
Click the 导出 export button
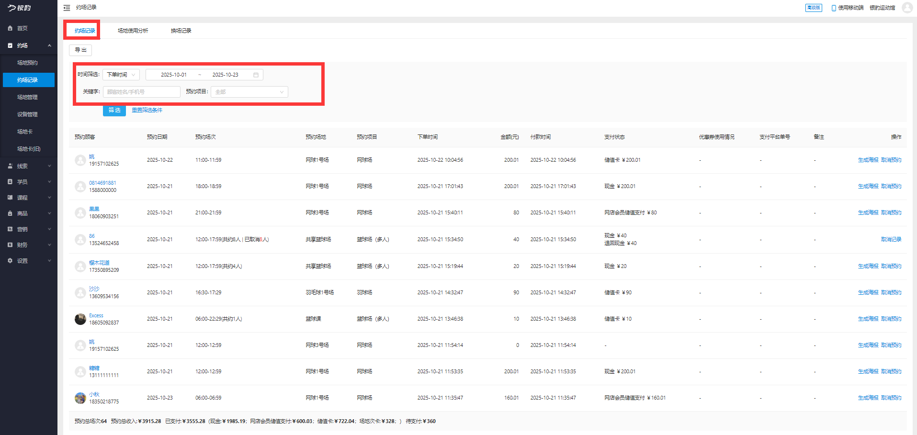[x=80, y=50]
